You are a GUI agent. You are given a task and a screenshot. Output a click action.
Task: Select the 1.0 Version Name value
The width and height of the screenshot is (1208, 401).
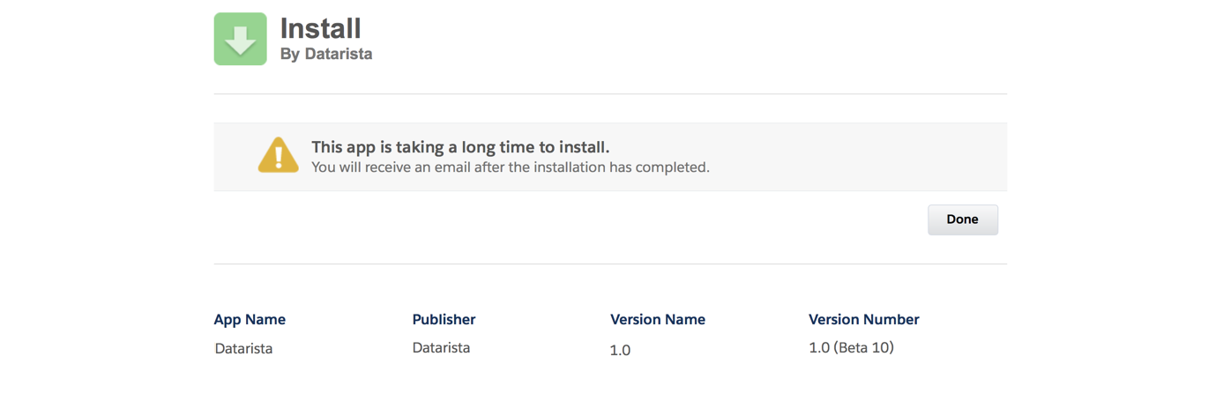(x=620, y=350)
